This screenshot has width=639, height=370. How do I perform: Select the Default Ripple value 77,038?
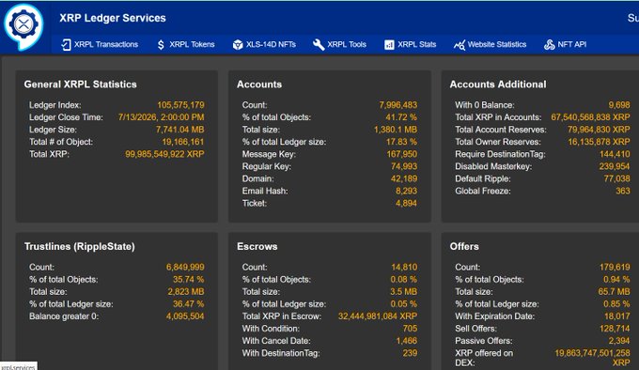[617, 178]
